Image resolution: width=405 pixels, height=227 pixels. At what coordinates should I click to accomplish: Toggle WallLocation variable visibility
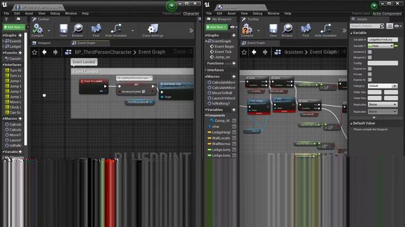234,138
